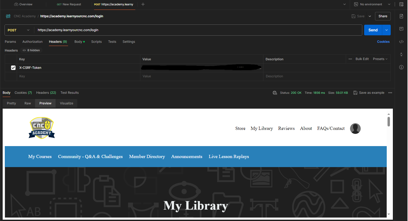Open the environment quick look icon
408x221 pixels.
[x=401, y=4]
